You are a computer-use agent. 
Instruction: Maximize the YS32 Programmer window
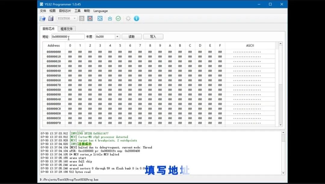pos(270,4)
